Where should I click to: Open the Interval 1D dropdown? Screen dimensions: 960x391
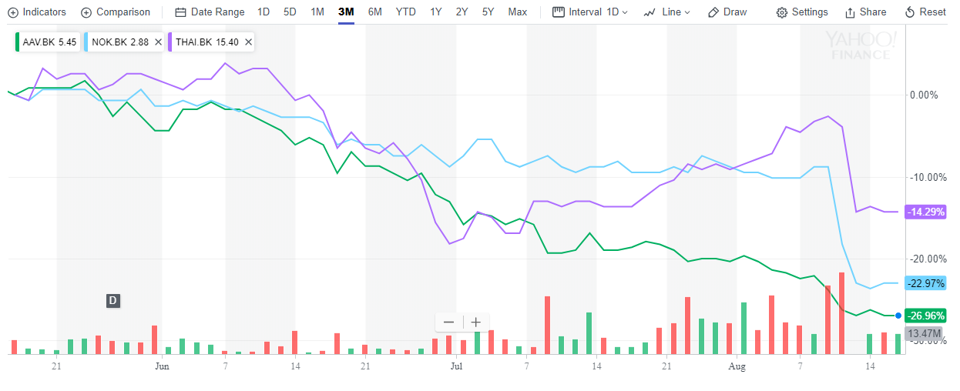click(x=590, y=12)
